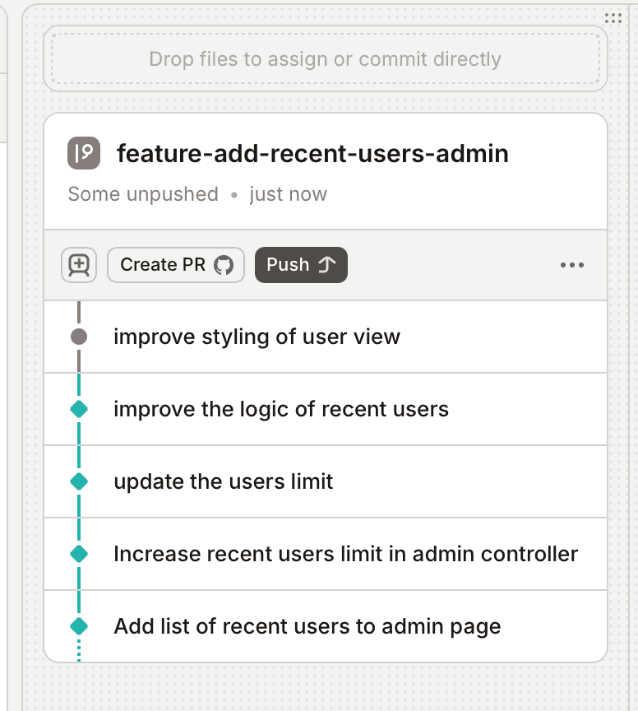The width and height of the screenshot is (638, 711).
Task: Click the diamond beside 'Add list of recent users' commit
Action: tap(78, 626)
